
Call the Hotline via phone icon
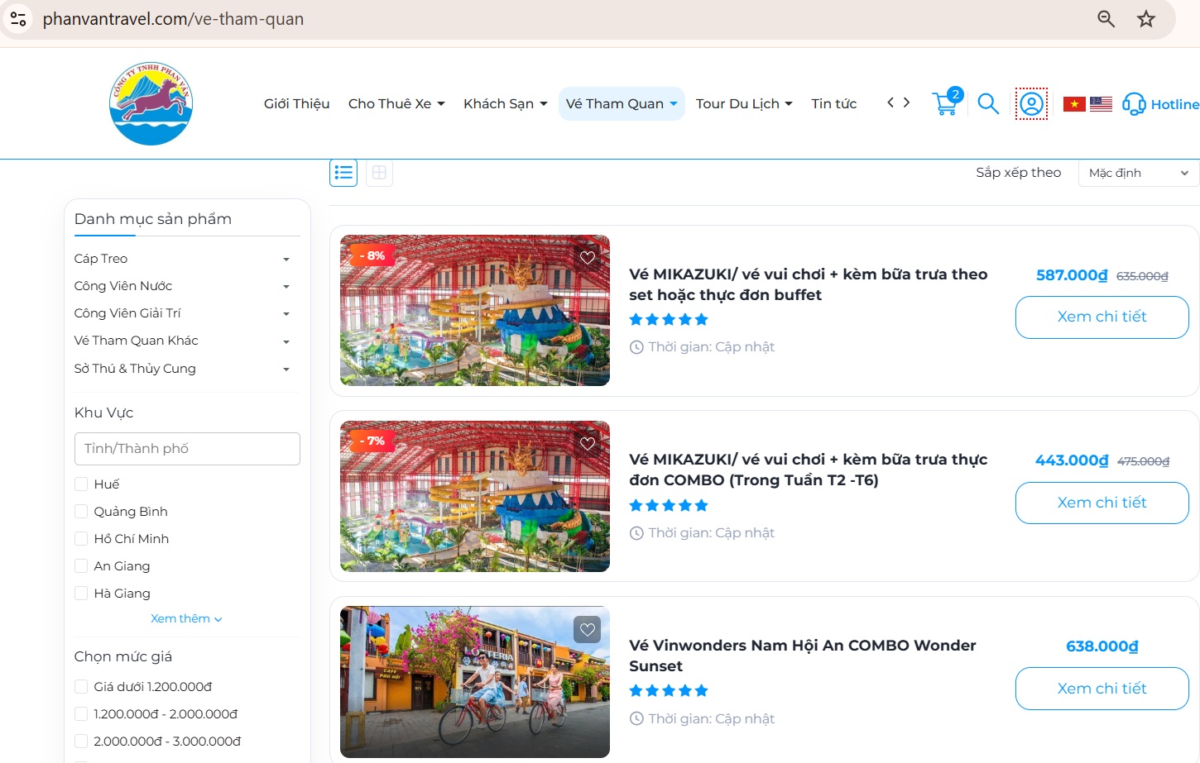point(1133,104)
